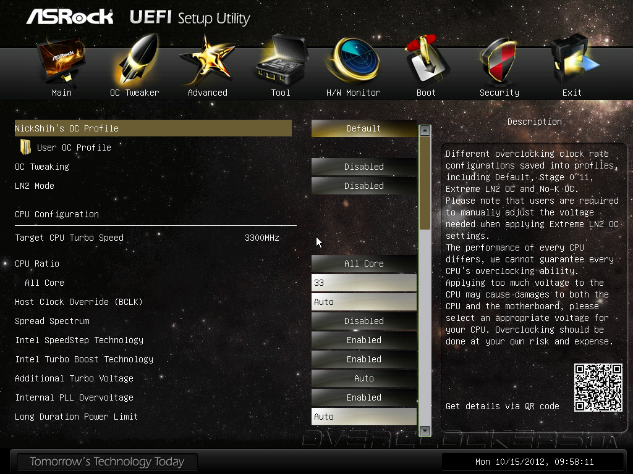Screen dimensions: 633x474
Task: Switch to the OC Tweaker tab label
Action: tap(134, 93)
